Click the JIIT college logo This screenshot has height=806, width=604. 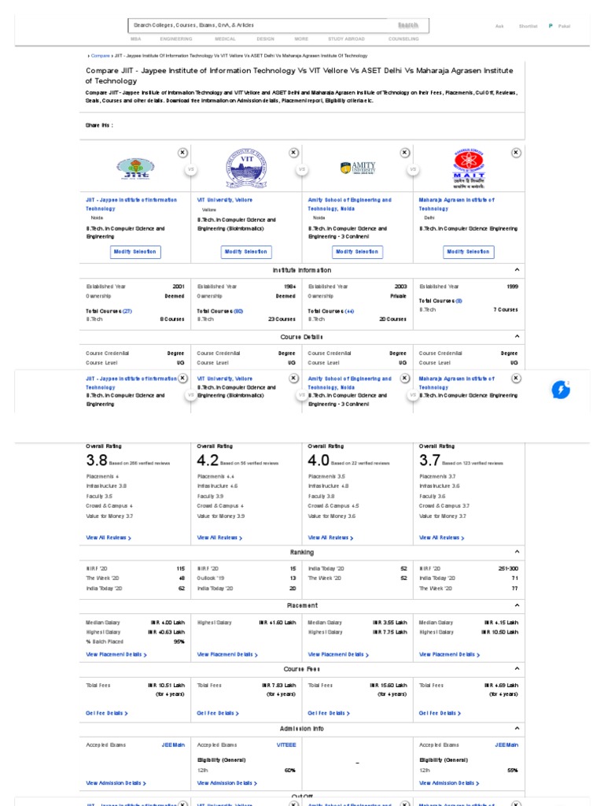click(x=135, y=168)
